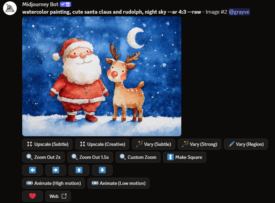
Task: Pan image left with left arrow
Action: tap(32, 170)
